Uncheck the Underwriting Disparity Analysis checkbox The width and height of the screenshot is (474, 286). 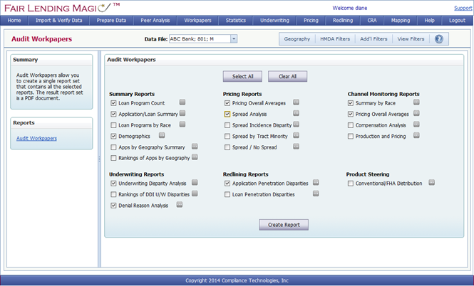point(113,184)
